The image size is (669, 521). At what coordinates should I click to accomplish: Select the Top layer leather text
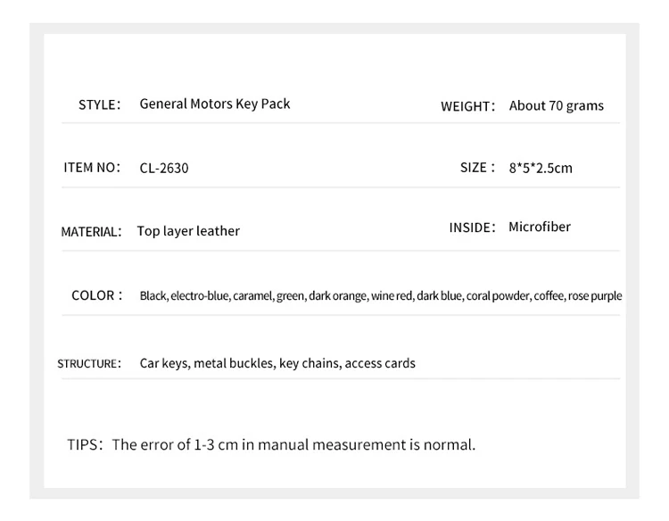[188, 231]
